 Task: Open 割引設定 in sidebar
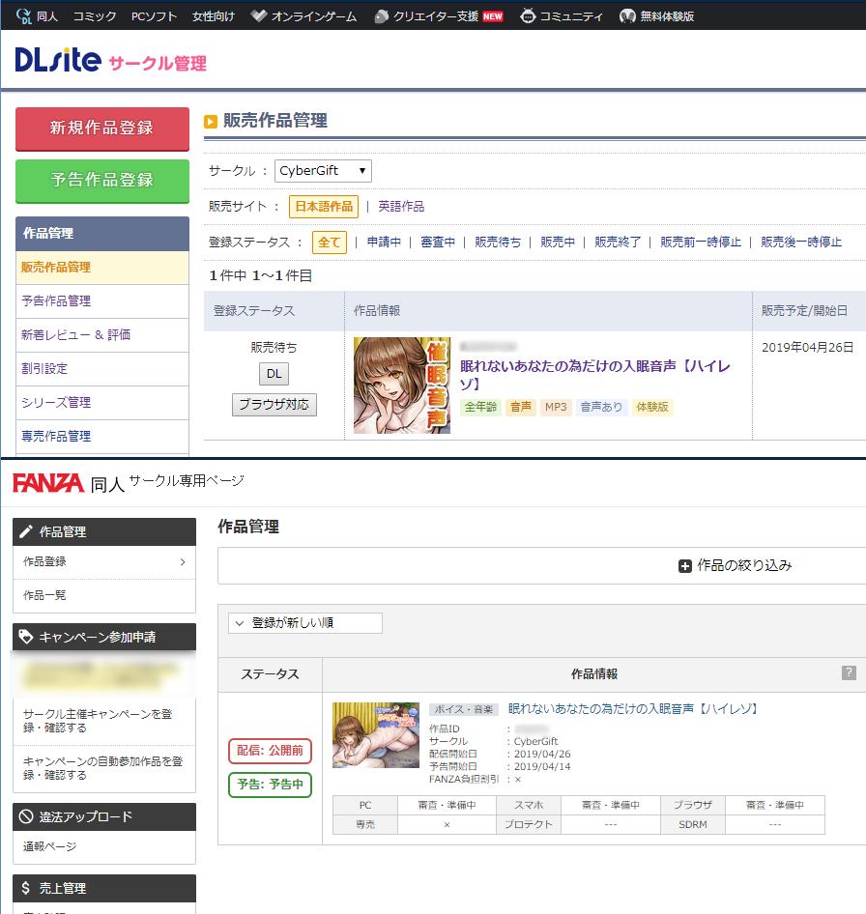coord(102,369)
